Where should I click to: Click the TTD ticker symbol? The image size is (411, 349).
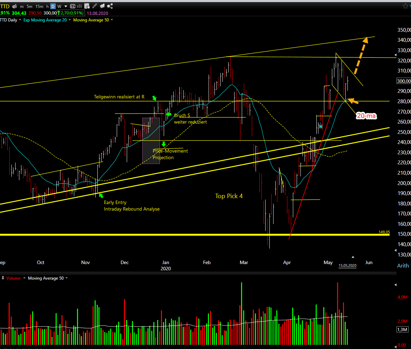coord(5,6)
